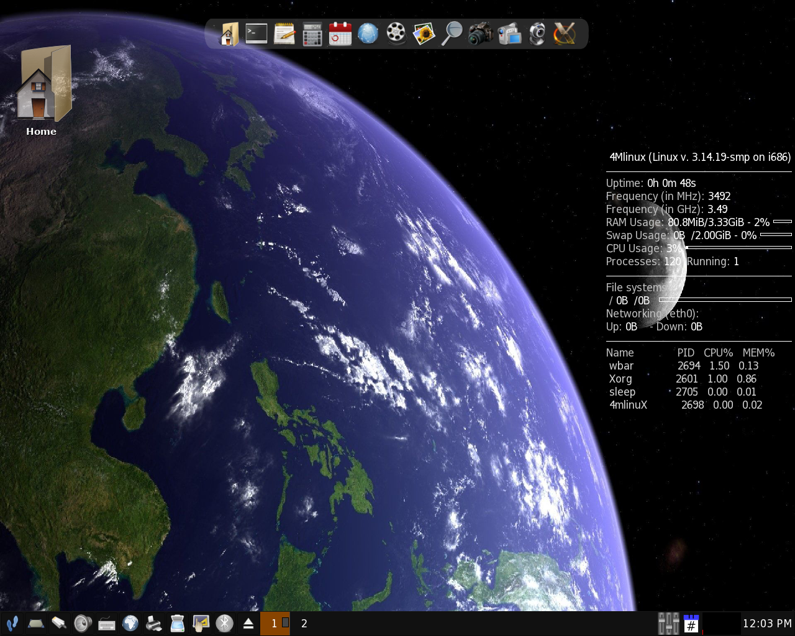Click the 4mlinuX process row
This screenshot has height=636, width=795.
(685, 405)
